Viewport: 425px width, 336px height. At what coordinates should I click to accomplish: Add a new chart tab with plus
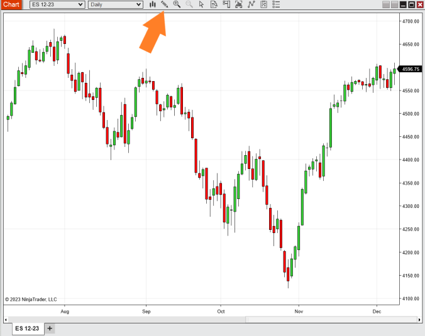pos(50,328)
